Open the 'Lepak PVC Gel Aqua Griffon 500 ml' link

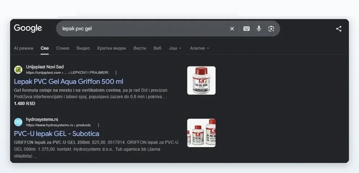69,82
